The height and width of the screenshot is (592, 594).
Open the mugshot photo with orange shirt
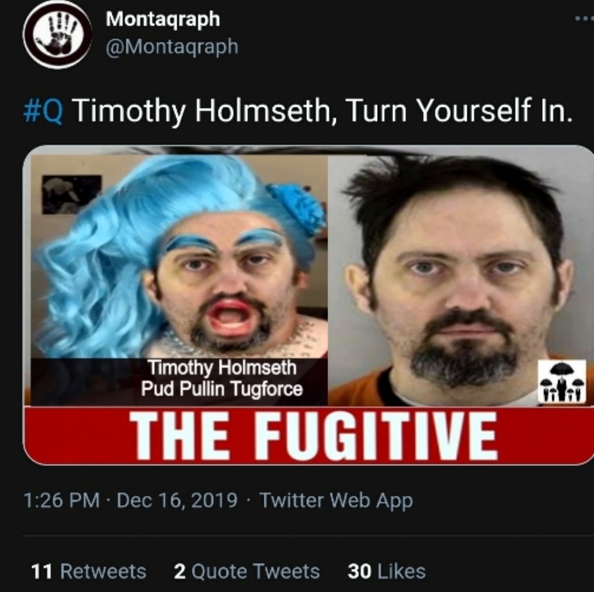click(460, 279)
